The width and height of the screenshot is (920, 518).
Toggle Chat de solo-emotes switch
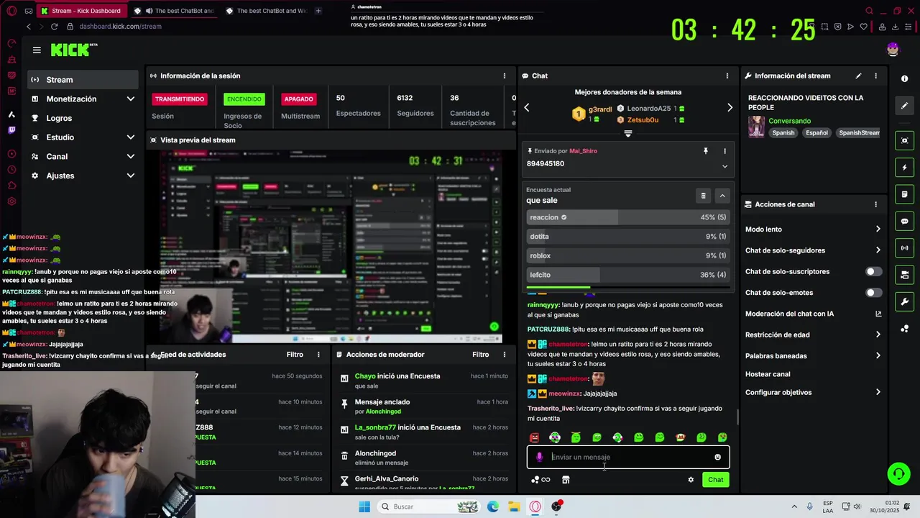(873, 293)
